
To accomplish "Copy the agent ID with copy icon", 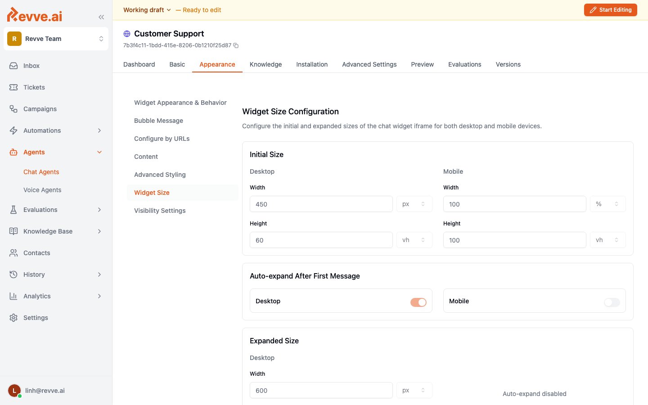I will pyautogui.click(x=236, y=45).
